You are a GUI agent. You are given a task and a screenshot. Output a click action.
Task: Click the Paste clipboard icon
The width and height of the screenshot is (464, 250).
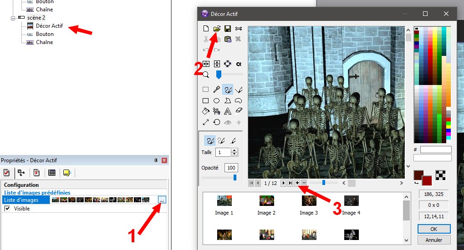pos(228,39)
